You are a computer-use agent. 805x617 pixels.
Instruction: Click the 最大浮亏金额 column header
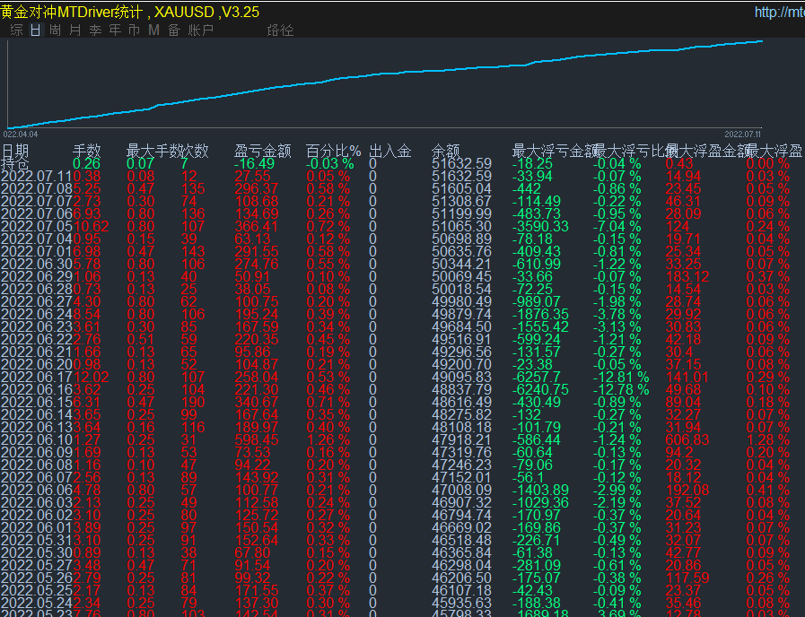click(555, 151)
